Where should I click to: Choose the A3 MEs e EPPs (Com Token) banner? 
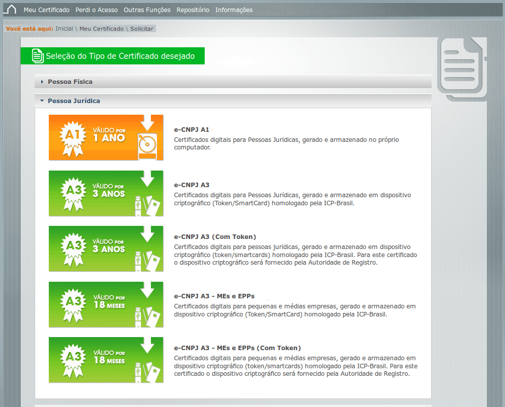point(106,360)
